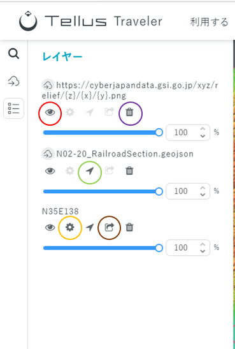Open the 利用する menu item
Screen dimensions: 235x349
(209, 22)
